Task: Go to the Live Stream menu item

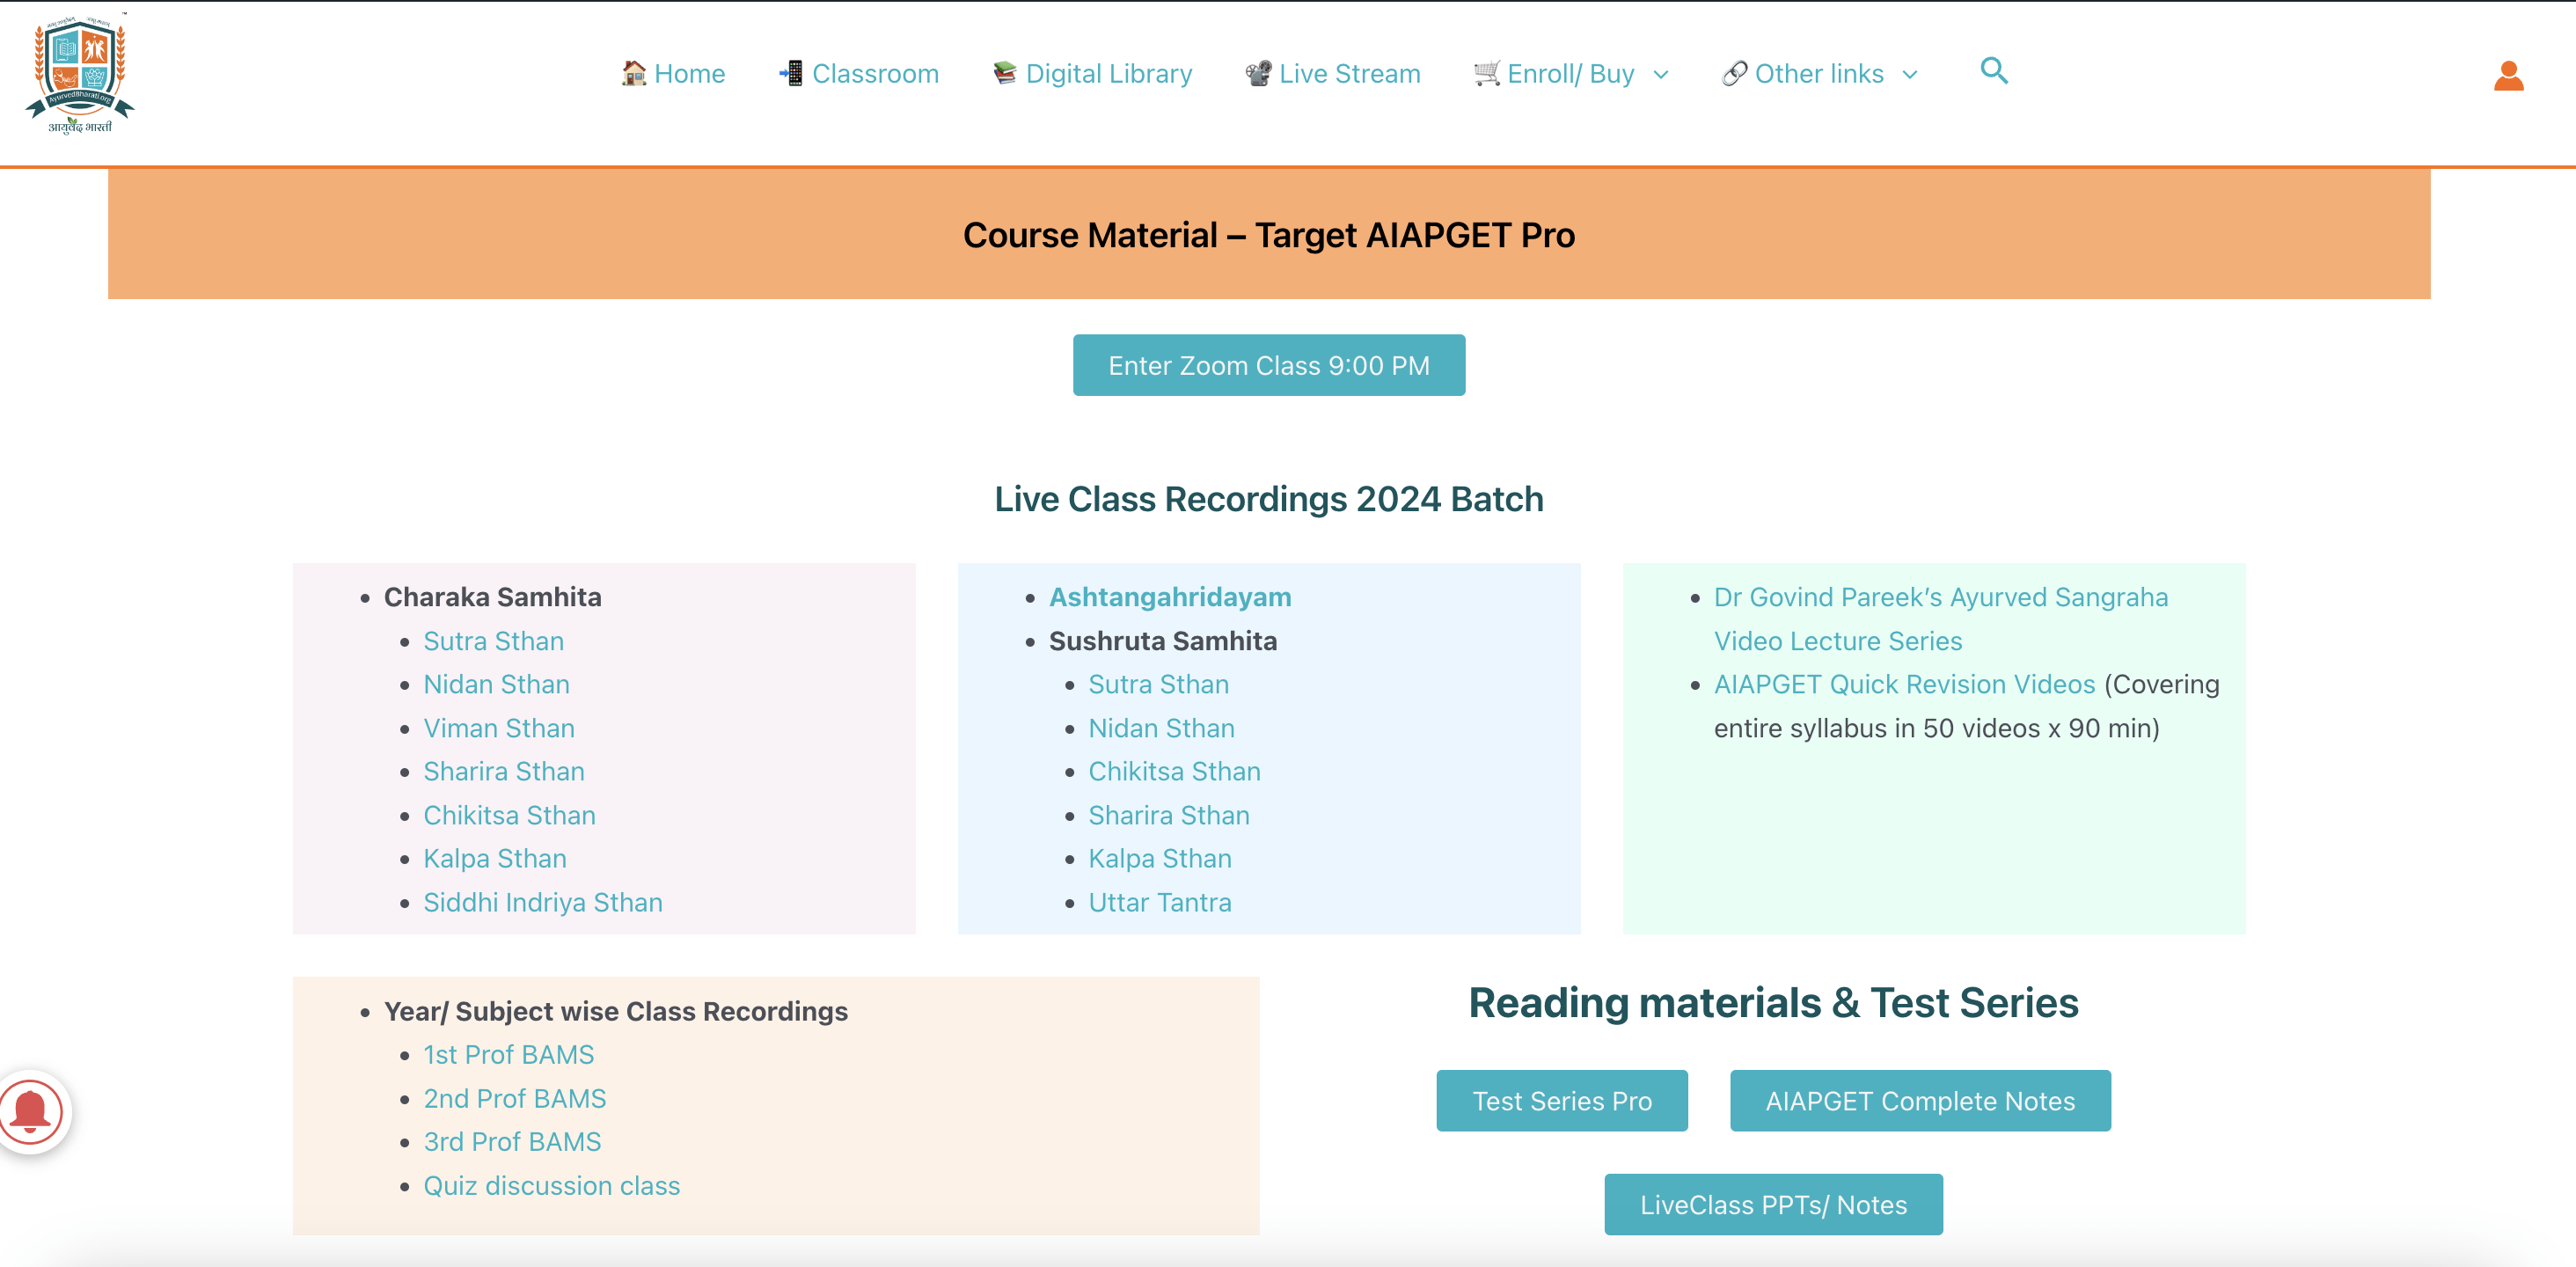Action: 1350,73
